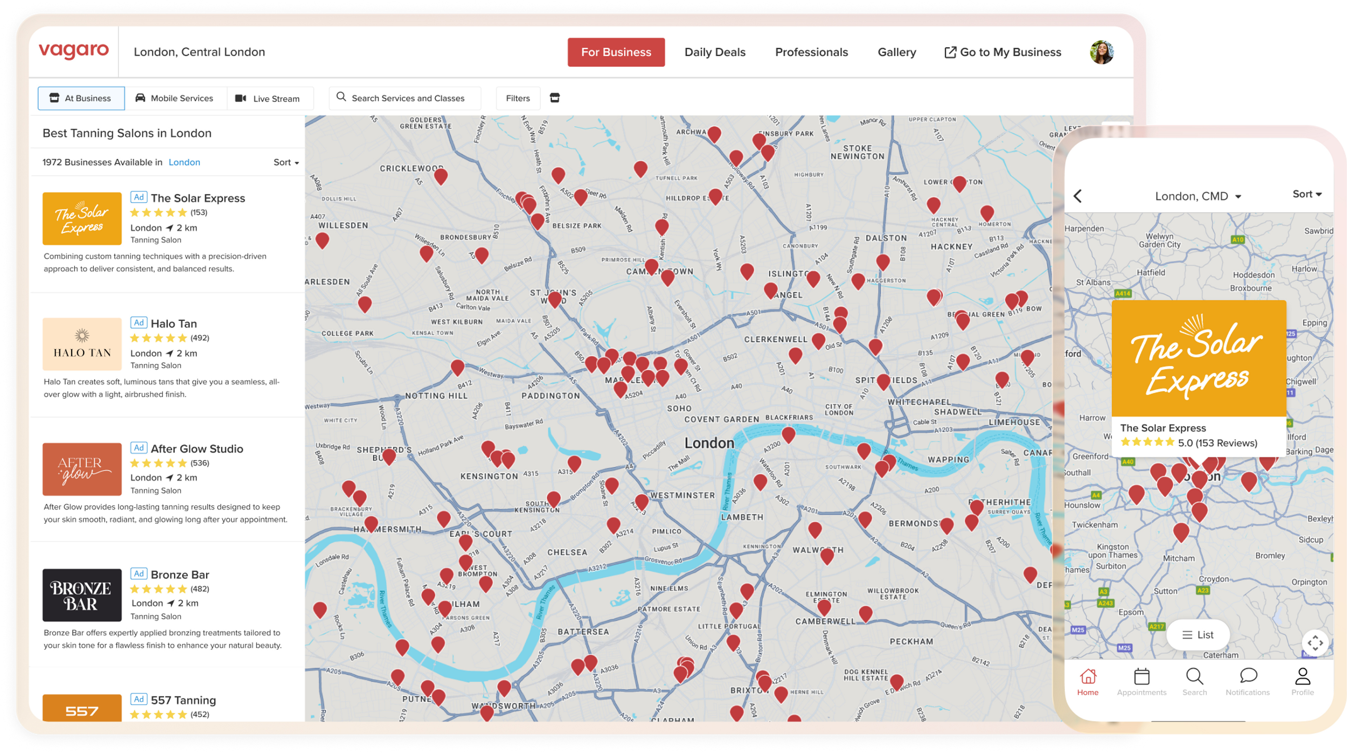Open the After Glow Studio listing title
The height and width of the screenshot is (753, 1347).
196,449
